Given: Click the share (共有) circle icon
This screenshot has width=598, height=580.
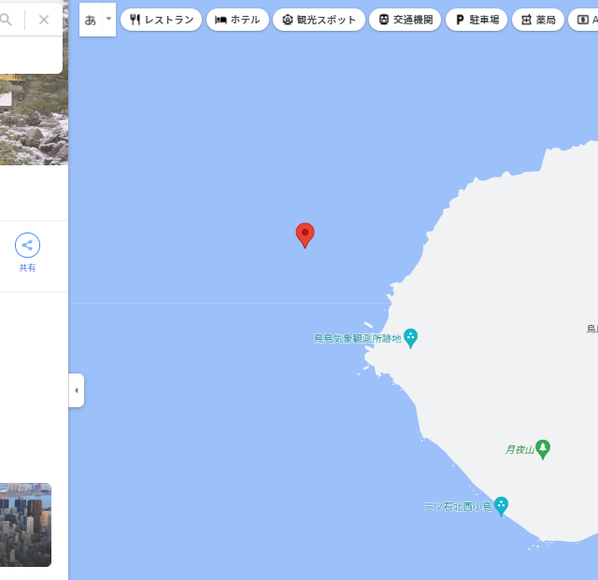Looking at the screenshot, I should coord(27,245).
